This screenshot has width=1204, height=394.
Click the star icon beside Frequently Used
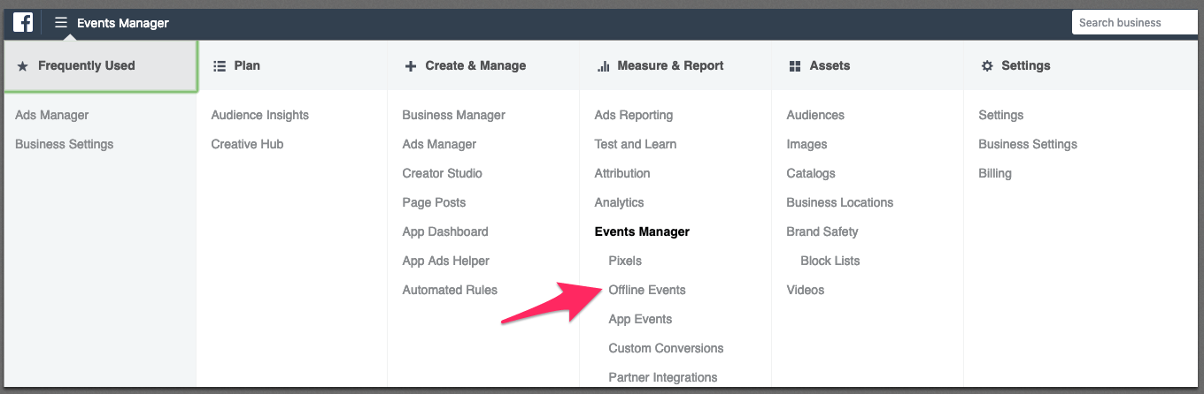tap(23, 65)
